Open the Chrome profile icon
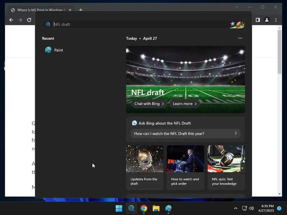This screenshot has height=215, width=287. [x=267, y=20]
